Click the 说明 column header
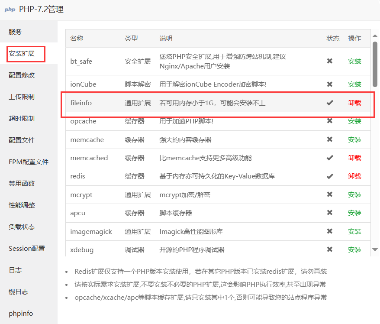 (x=166, y=38)
